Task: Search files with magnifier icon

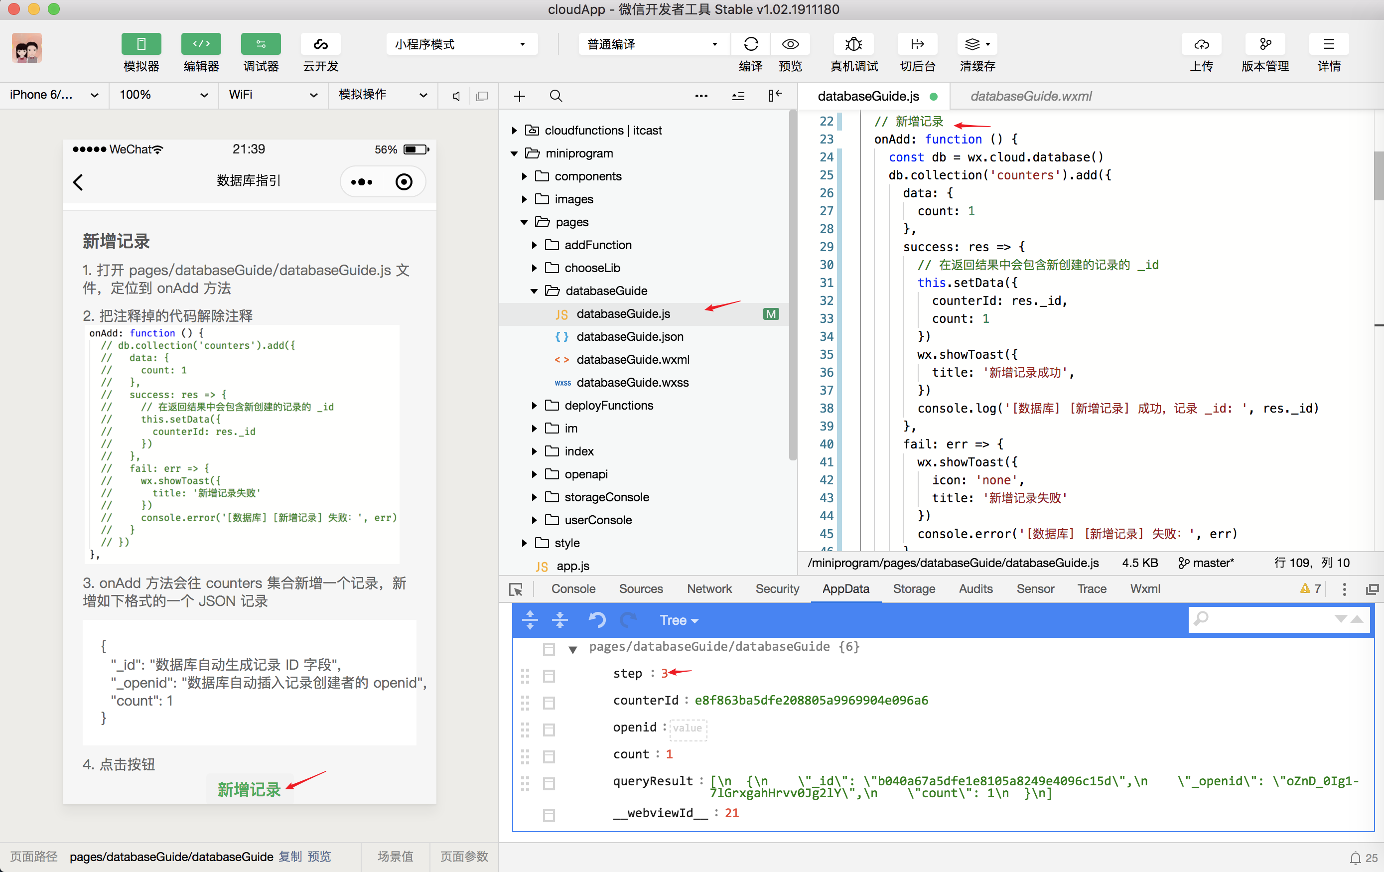Action: coord(556,96)
